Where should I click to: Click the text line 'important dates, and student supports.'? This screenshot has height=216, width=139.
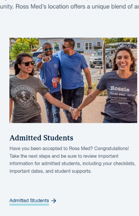pos(50,171)
